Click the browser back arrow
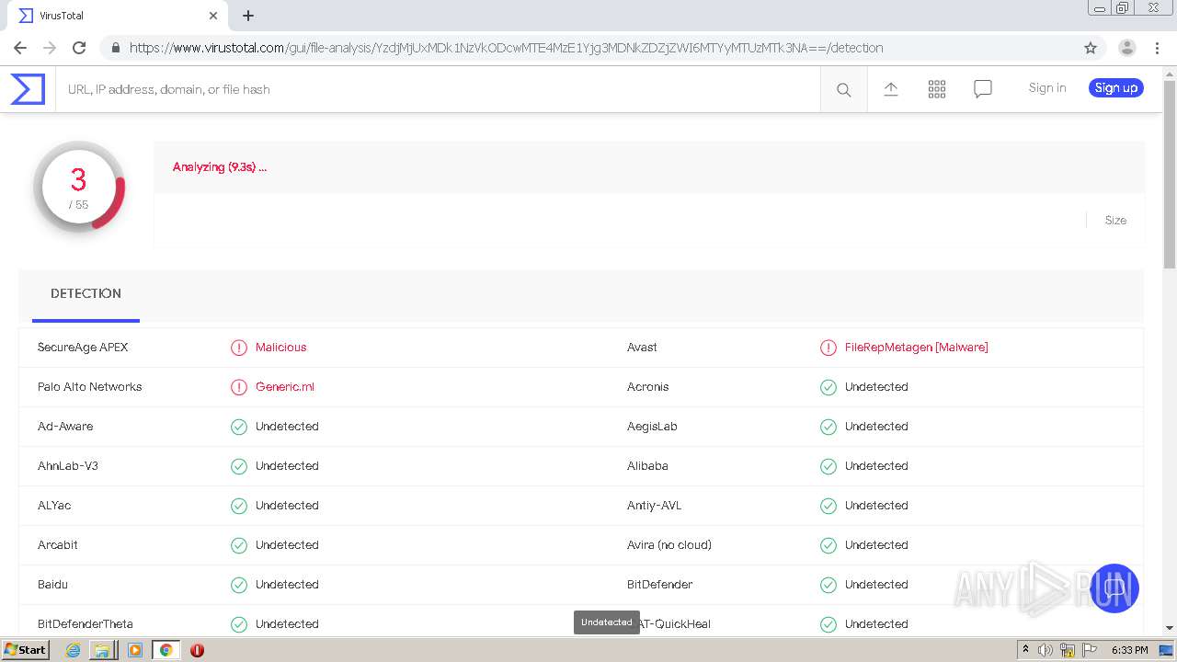 click(x=20, y=48)
